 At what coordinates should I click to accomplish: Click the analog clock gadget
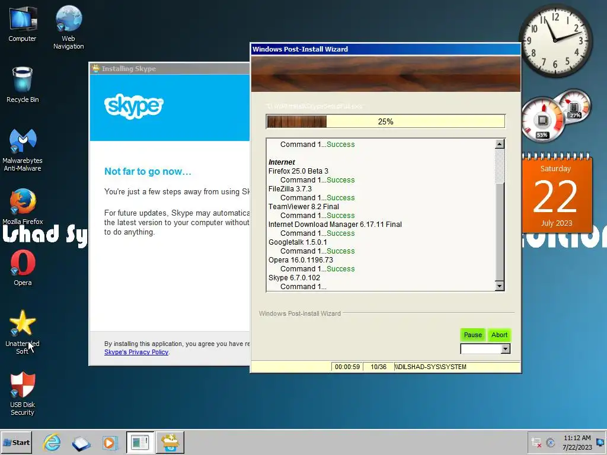point(555,40)
